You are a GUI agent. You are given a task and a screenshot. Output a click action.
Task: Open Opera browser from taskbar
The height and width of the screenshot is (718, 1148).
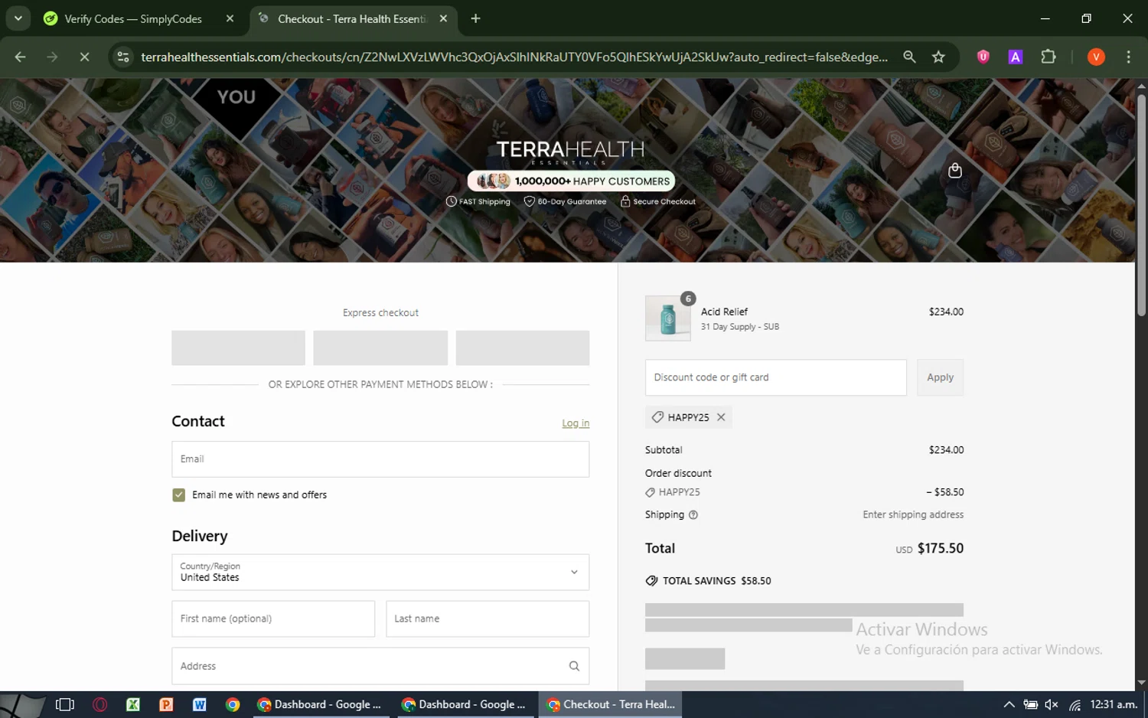(99, 704)
